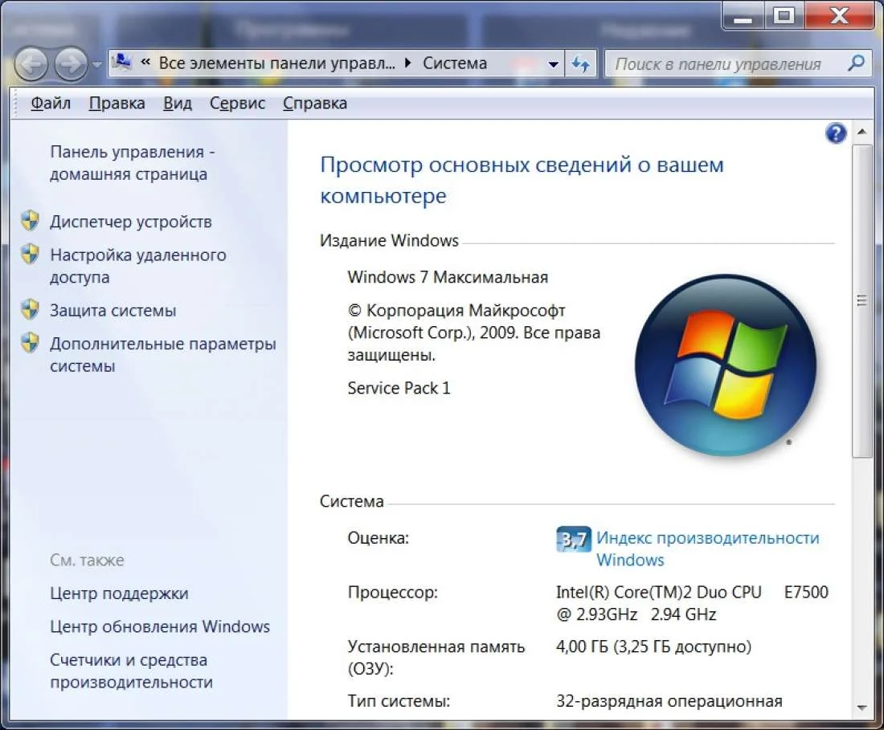Open recent pages dropdown next to Forward arrow
Viewport: 884px width, 730px height.
(x=97, y=65)
